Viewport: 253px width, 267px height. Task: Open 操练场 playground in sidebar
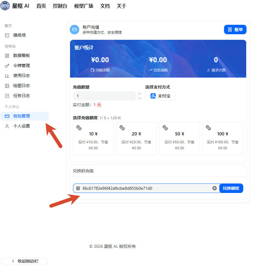[x=20, y=35]
